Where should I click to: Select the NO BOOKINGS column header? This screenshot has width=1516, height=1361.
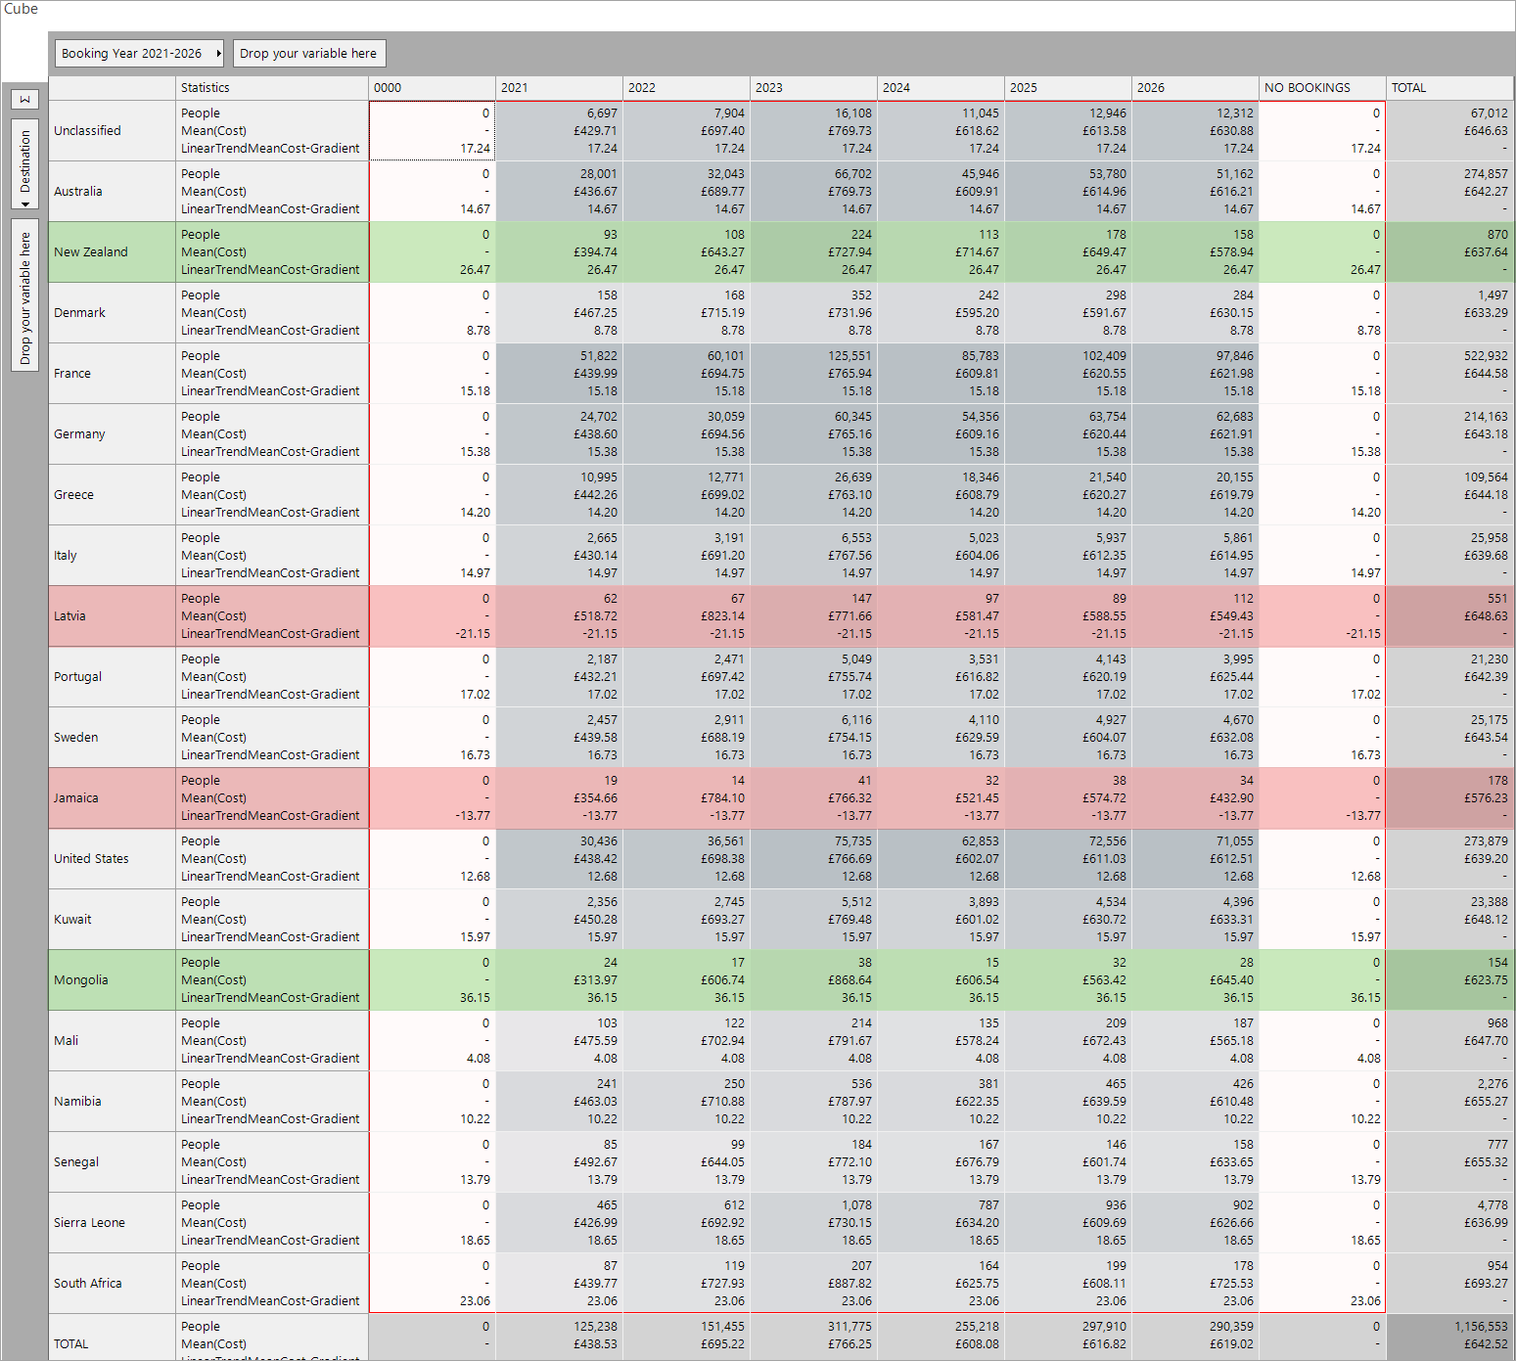point(1321,88)
